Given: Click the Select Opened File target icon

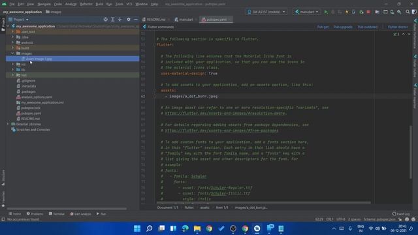Looking at the screenshot, I should point(106,20).
